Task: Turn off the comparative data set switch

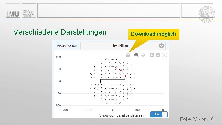Action: click(x=159, y=115)
